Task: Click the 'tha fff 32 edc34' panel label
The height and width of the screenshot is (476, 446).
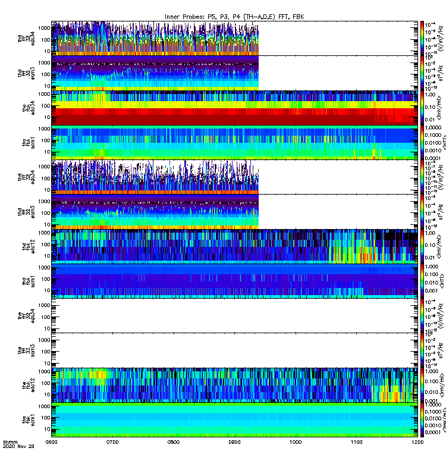Action: (x=26, y=38)
